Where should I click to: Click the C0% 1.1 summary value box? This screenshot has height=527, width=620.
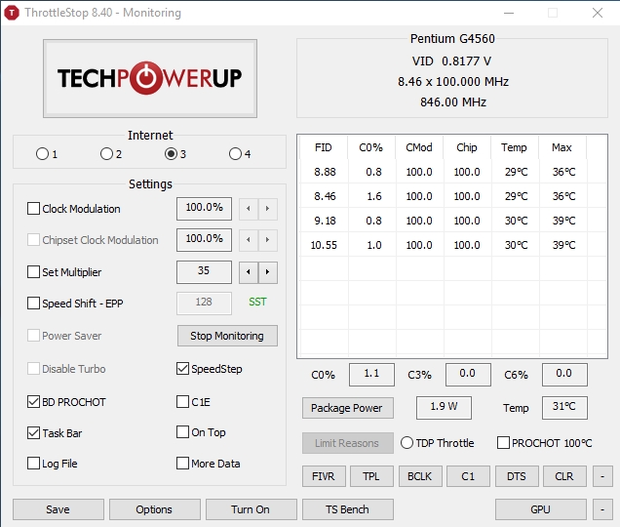371,374
